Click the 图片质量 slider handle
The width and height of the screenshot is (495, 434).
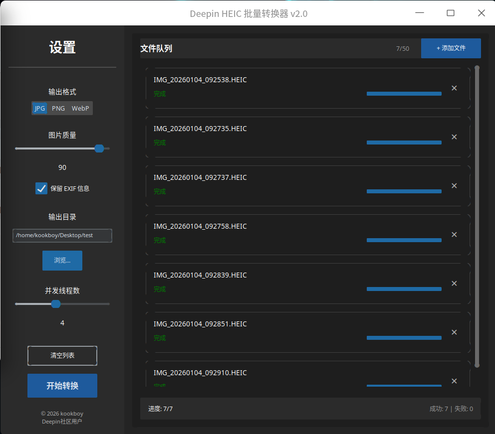[99, 148]
